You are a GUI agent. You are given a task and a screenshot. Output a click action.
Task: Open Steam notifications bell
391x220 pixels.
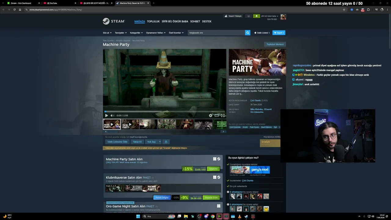pos(256,16)
